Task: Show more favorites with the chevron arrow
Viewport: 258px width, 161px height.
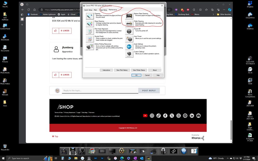Action: 213,14
